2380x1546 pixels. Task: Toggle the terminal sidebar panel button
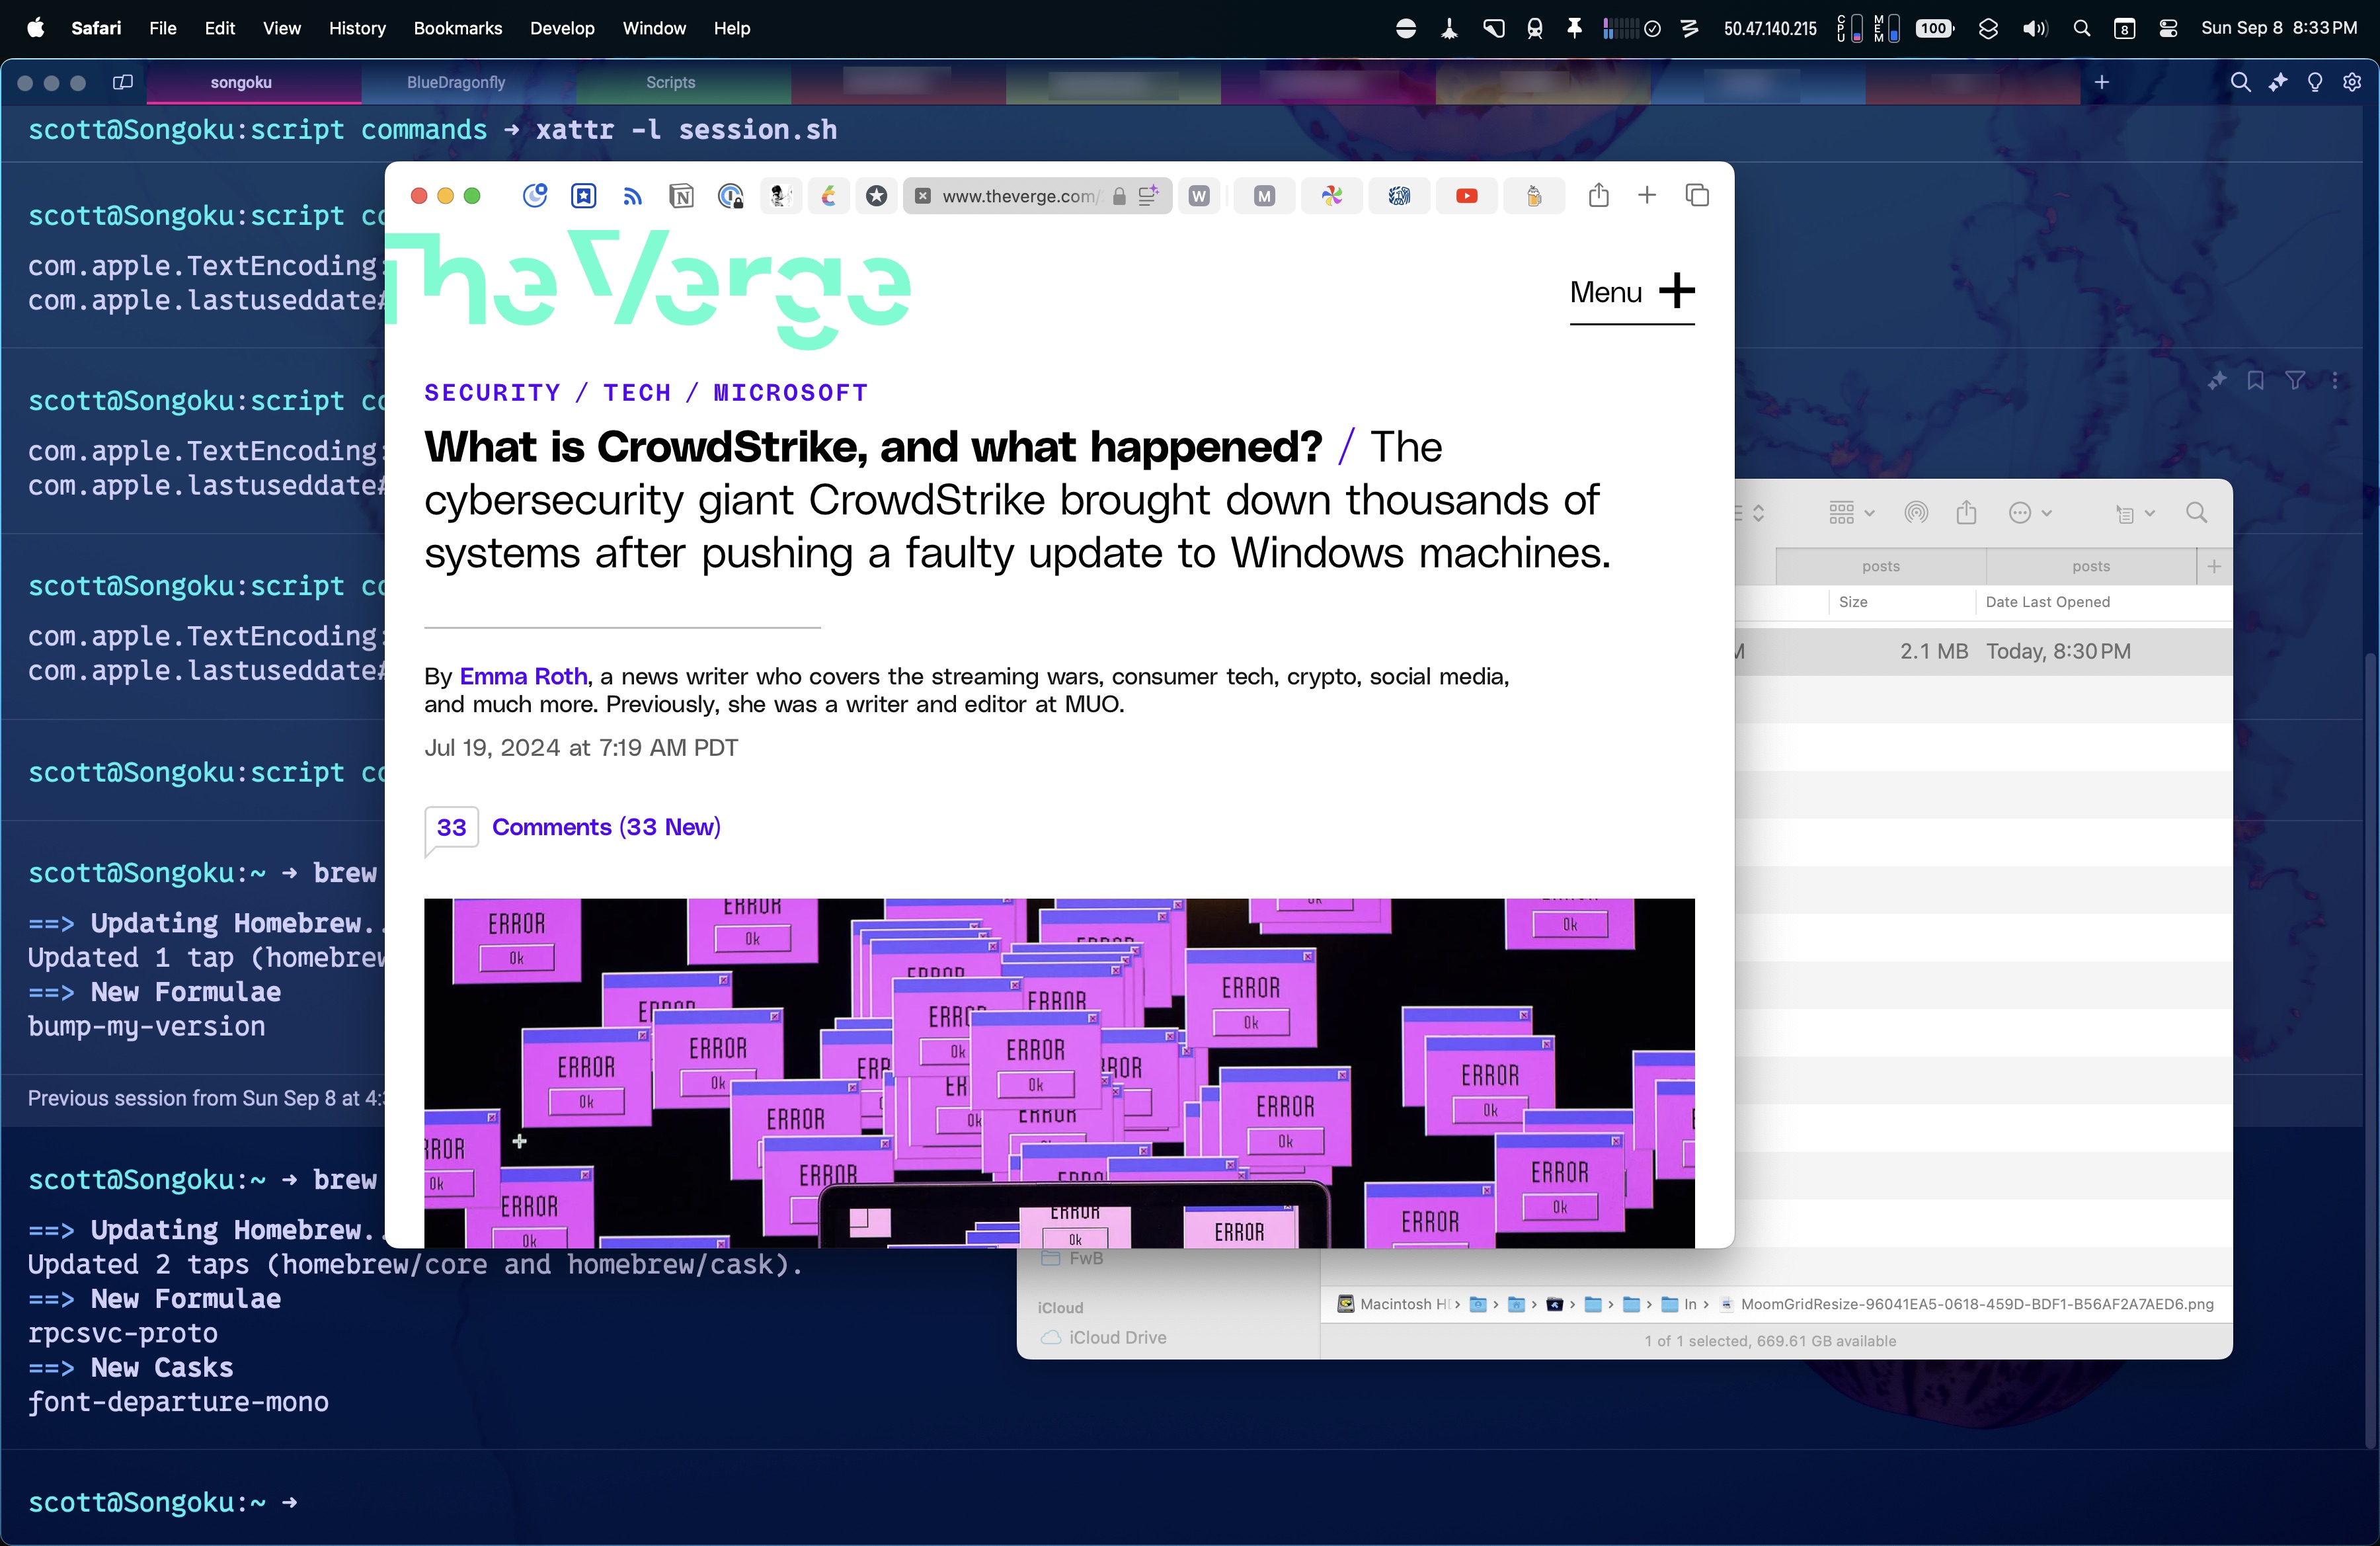pos(123,83)
